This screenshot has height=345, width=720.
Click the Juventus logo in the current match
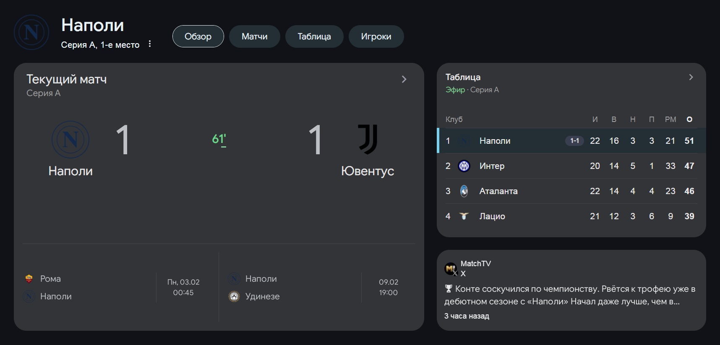coord(368,139)
